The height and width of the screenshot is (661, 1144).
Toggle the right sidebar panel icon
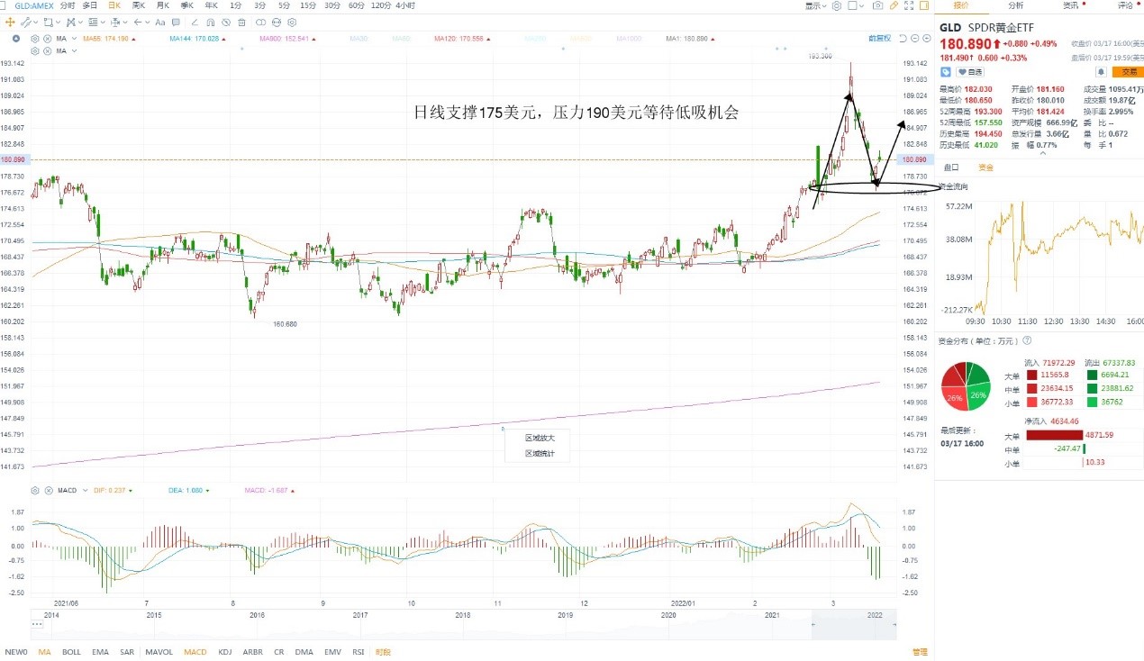923,5
